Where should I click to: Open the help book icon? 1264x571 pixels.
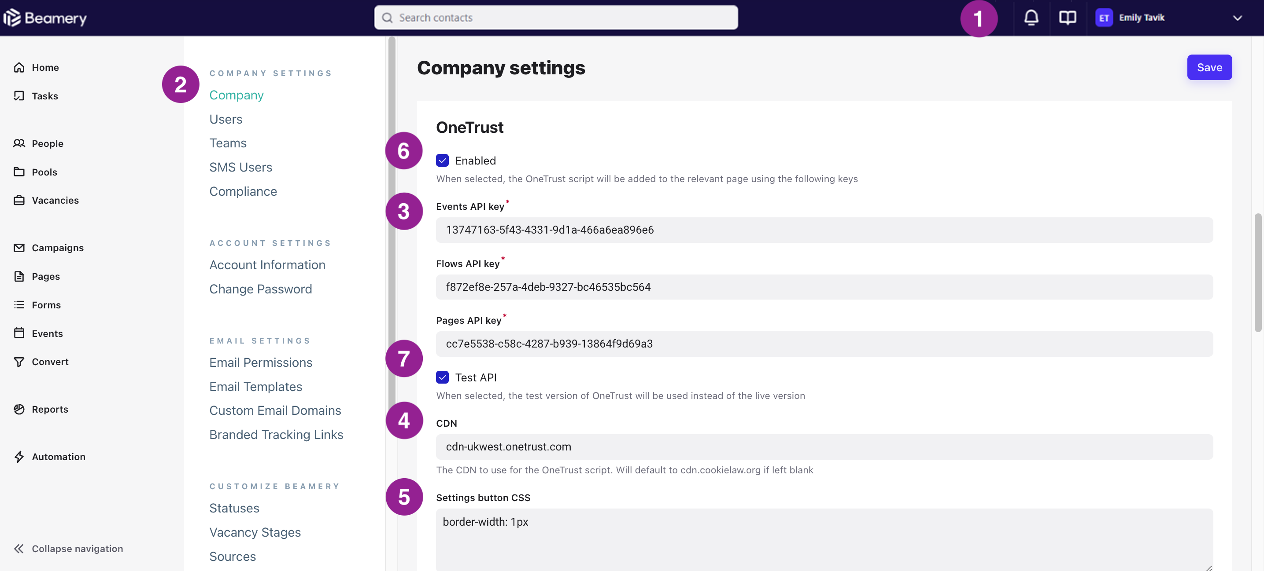tap(1067, 18)
